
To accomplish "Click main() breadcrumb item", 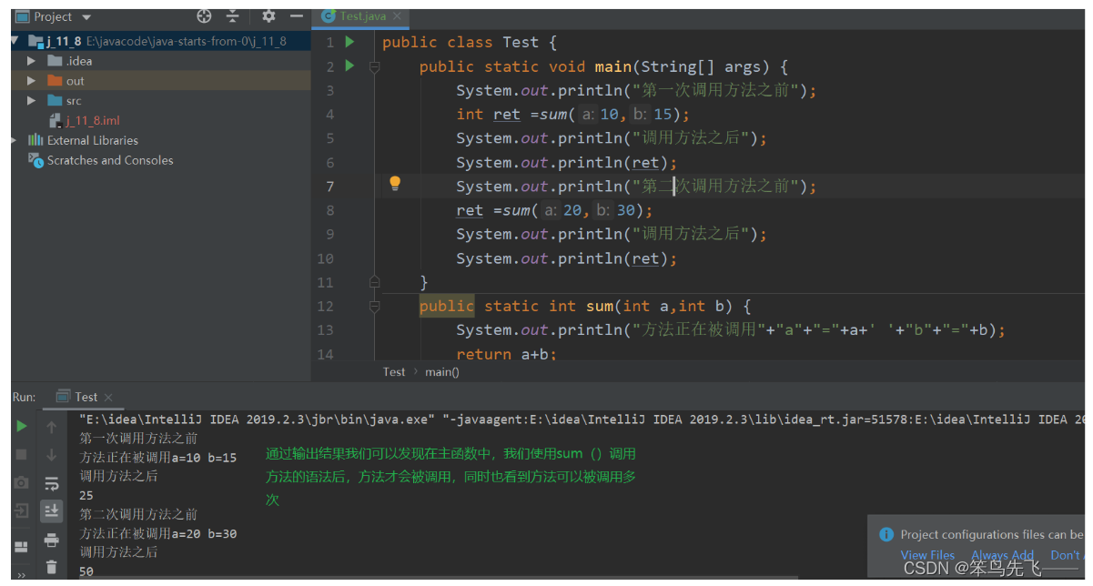I will 442,371.
